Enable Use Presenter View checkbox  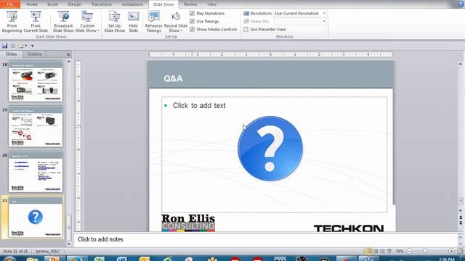246,29
